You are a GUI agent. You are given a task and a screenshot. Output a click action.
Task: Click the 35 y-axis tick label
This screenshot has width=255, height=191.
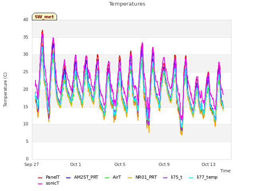[x=25, y=37]
